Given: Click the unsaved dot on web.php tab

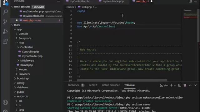Looking at the screenshot, I should [x=152, y=1].
